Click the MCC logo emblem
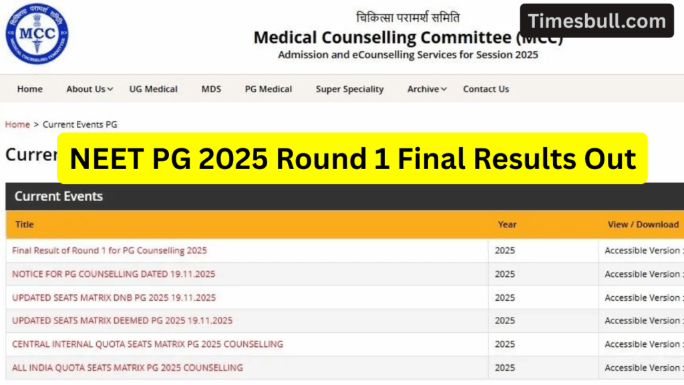The height and width of the screenshot is (385, 684). (37, 33)
